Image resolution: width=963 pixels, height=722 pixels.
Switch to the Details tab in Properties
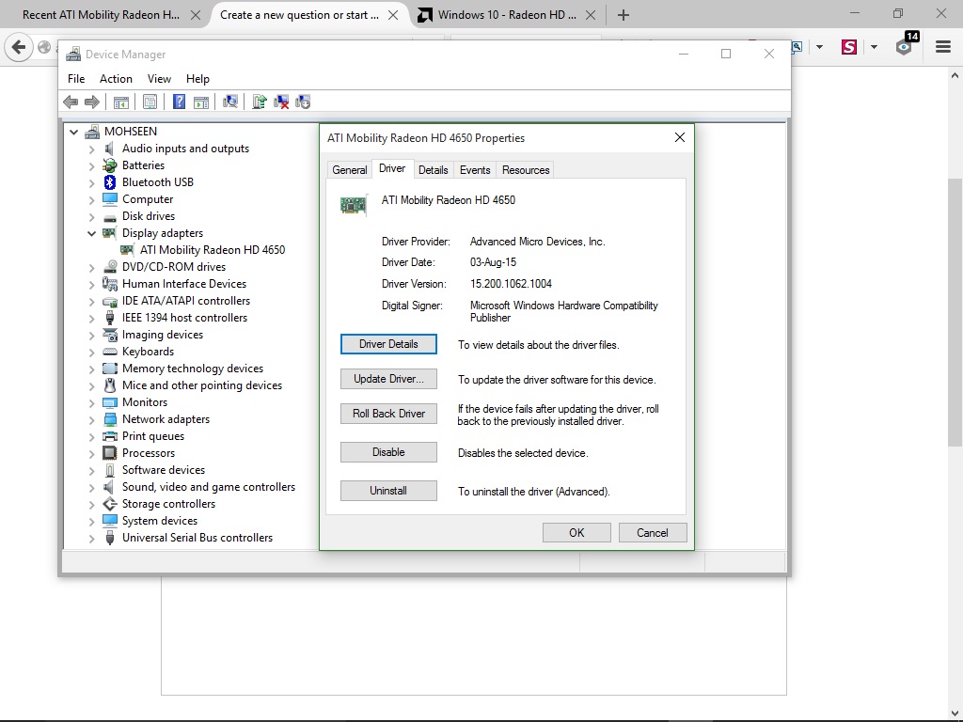point(433,170)
